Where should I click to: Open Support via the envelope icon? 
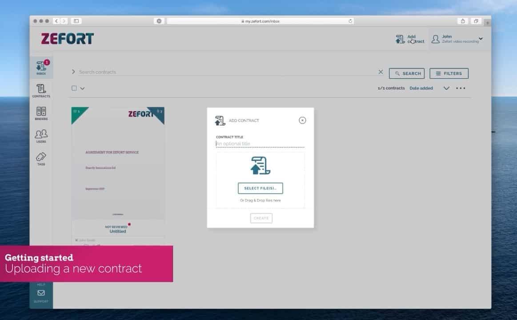click(41, 293)
